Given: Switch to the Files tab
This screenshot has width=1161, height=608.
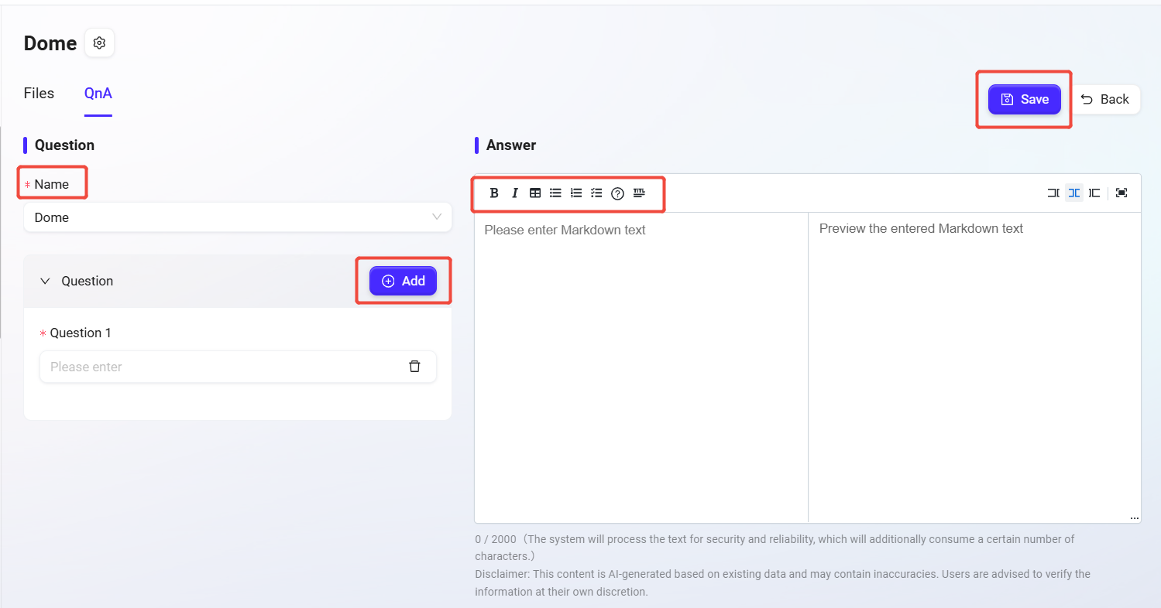Looking at the screenshot, I should click(39, 94).
